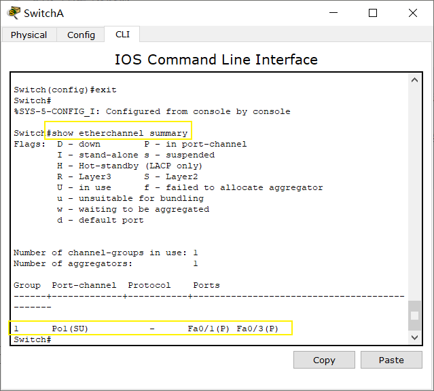Click the 'I - stand-alone' flag text
The width and height of the screenshot is (434, 391).
click(x=98, y=155)
